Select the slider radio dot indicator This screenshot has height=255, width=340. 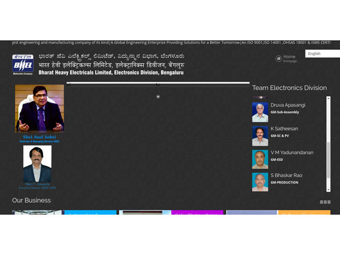tap(158, 97)
